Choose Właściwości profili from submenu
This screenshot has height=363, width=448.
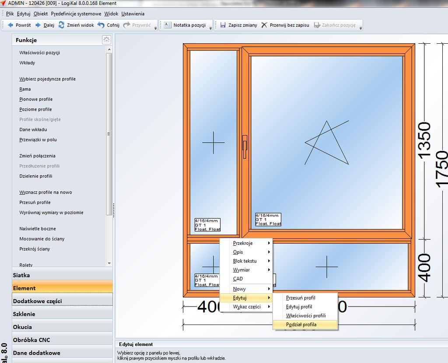point(306,316)
